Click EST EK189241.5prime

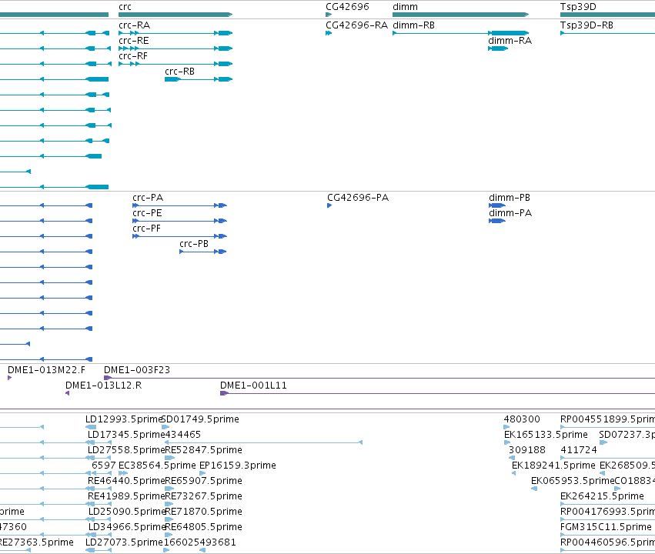pyautogui.click(x=553, y=466)
